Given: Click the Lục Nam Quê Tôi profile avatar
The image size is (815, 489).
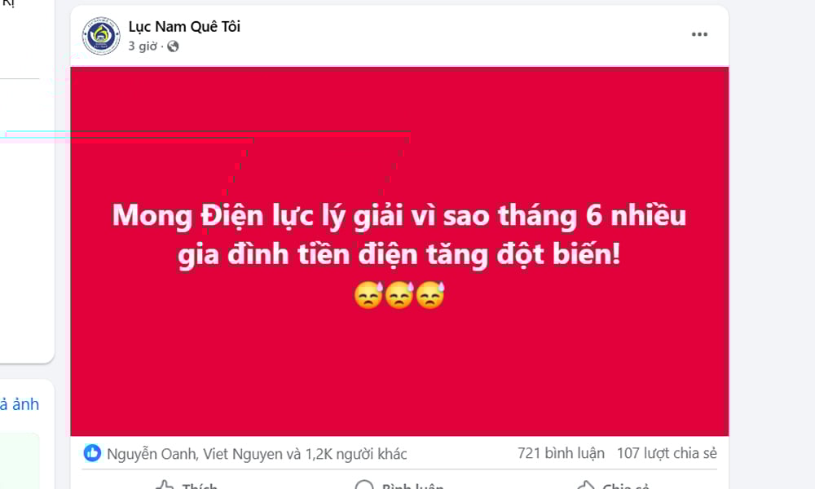Looking at the screenshot, I should (101, 36).
